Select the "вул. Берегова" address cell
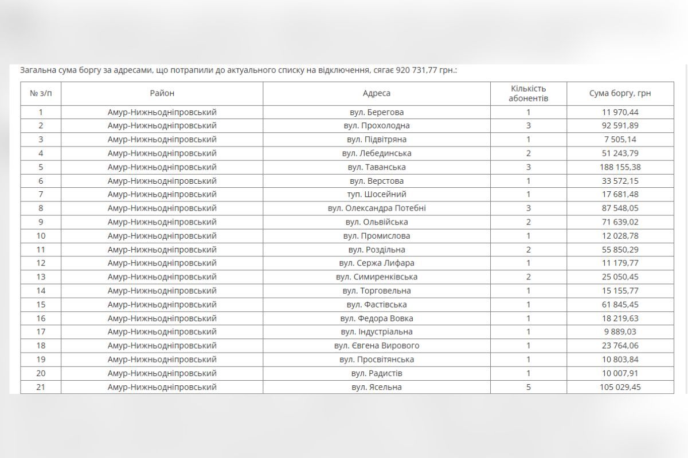Image resolution: width=688 pixels, height=458 pixels. coord(376,112)
